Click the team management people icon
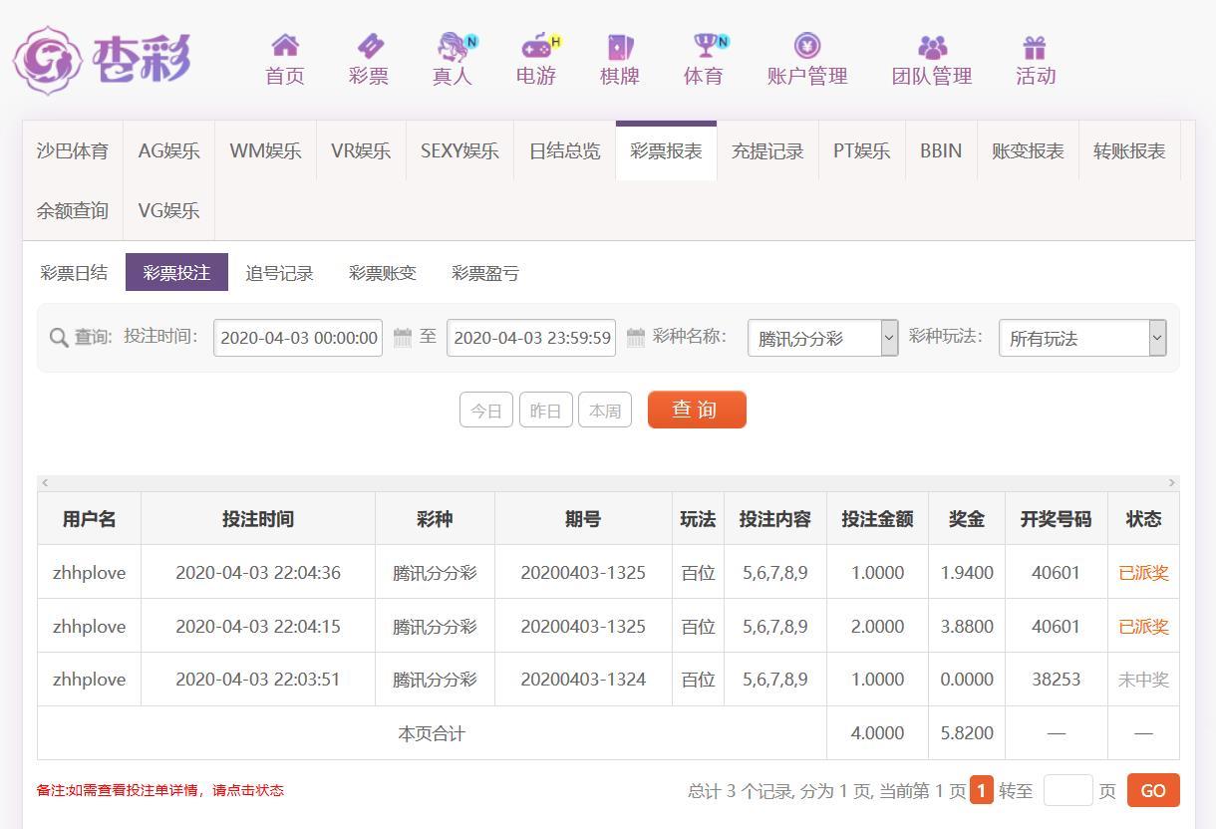This screenshot has height=829, width=1216. click(x=932, y=46)
